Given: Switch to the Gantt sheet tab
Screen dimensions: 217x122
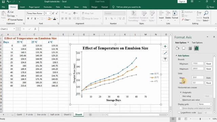Looking at the screenshot, I should pos(19,115).
